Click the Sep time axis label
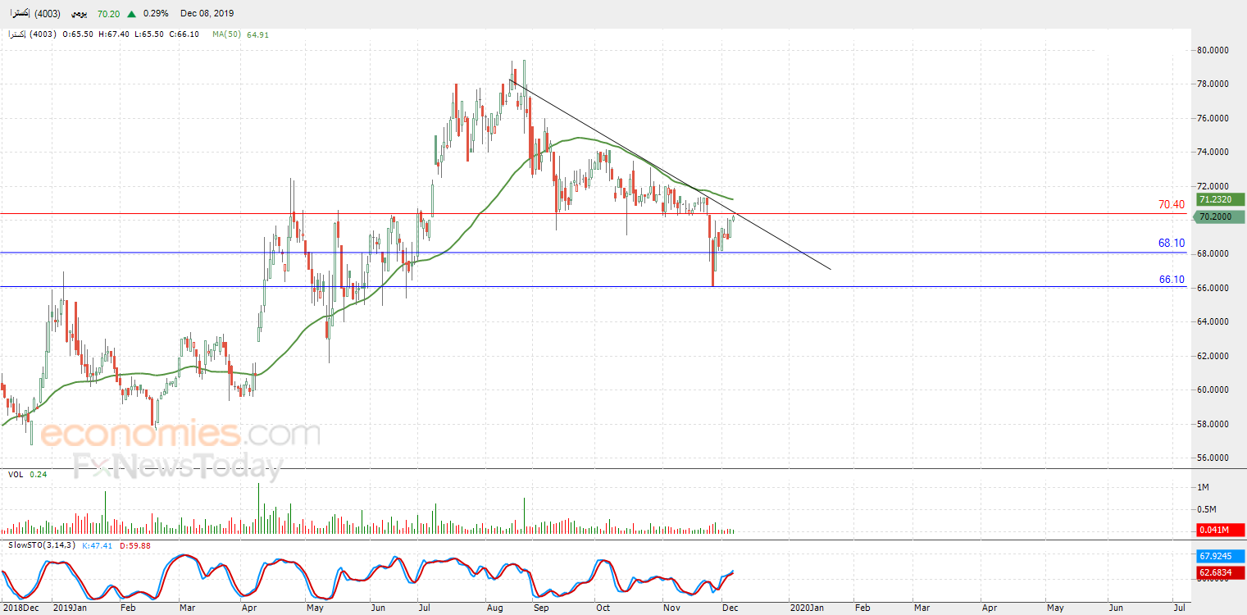1247x615 pixels. 541,608
